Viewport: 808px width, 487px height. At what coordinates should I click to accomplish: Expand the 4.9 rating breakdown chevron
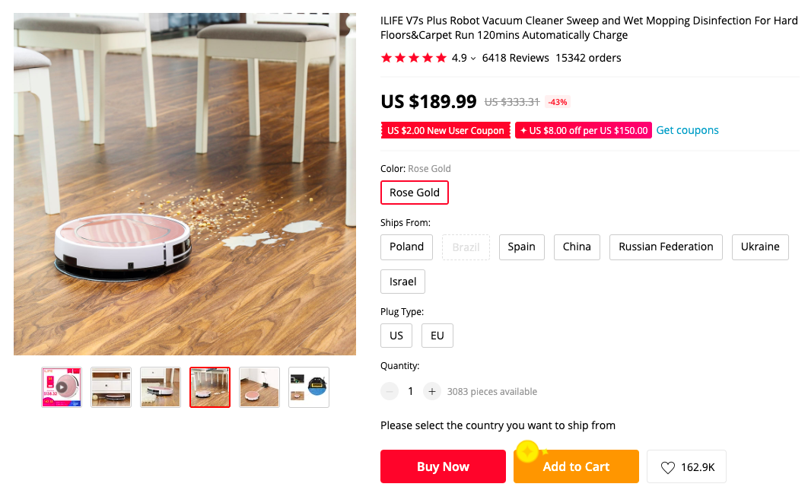[x=473, y=59]
